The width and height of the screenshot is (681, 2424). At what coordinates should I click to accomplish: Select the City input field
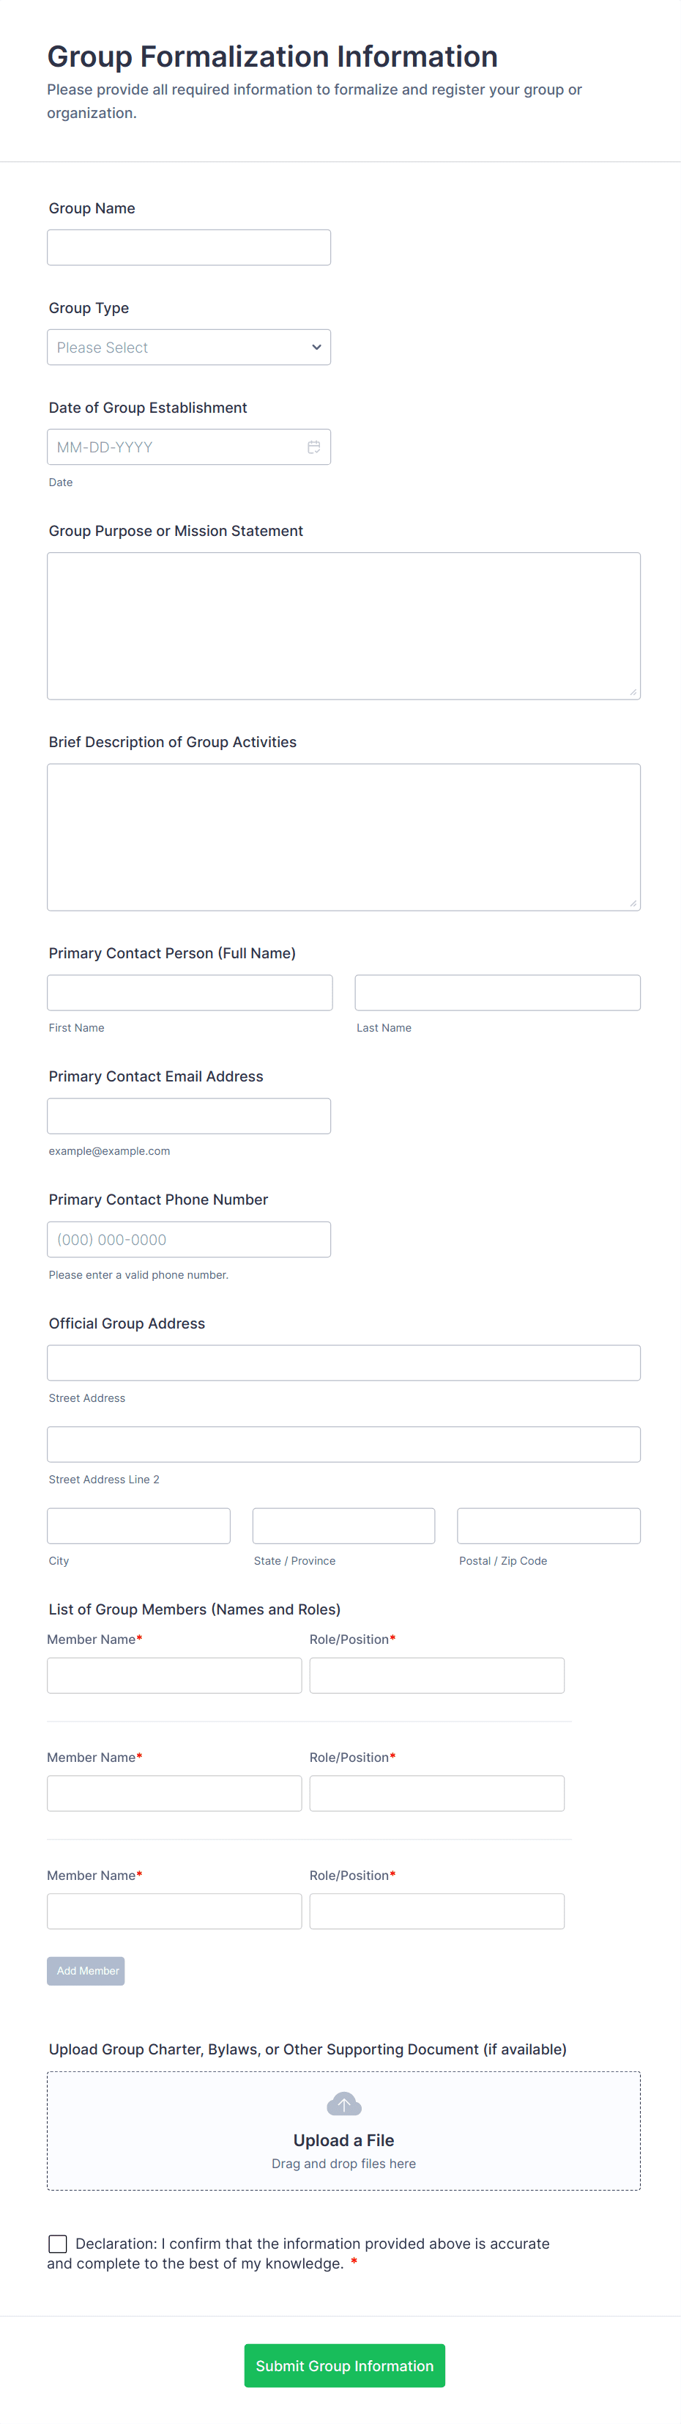[139, 1525]
